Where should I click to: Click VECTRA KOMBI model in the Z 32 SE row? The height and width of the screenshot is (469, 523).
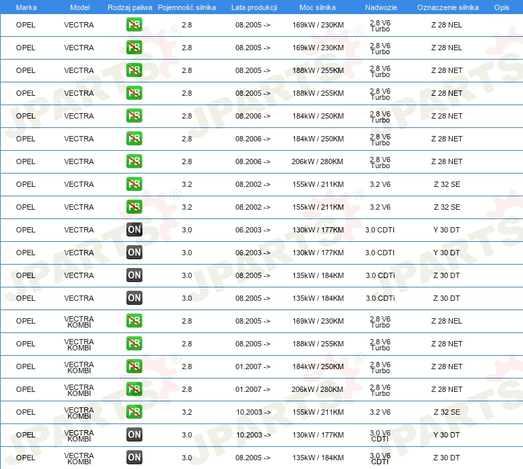click(x=79, y=413)
